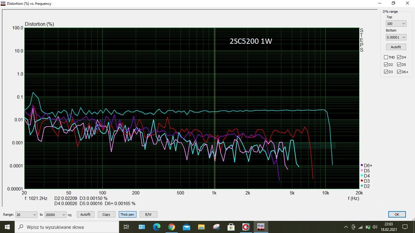Click the search box in the taskbar
This screenshot has height=233, width=415.
point(67,227)
